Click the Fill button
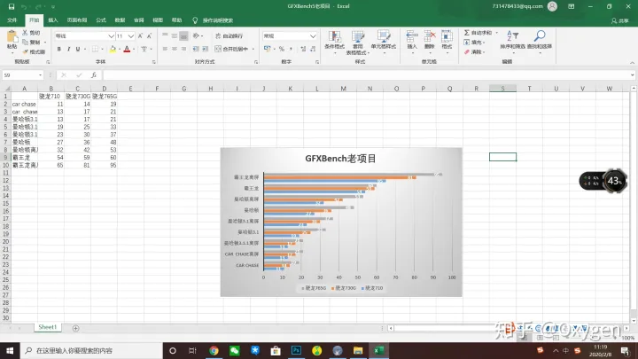The height and width of the screenshot is (359, 638). (474, 43)
